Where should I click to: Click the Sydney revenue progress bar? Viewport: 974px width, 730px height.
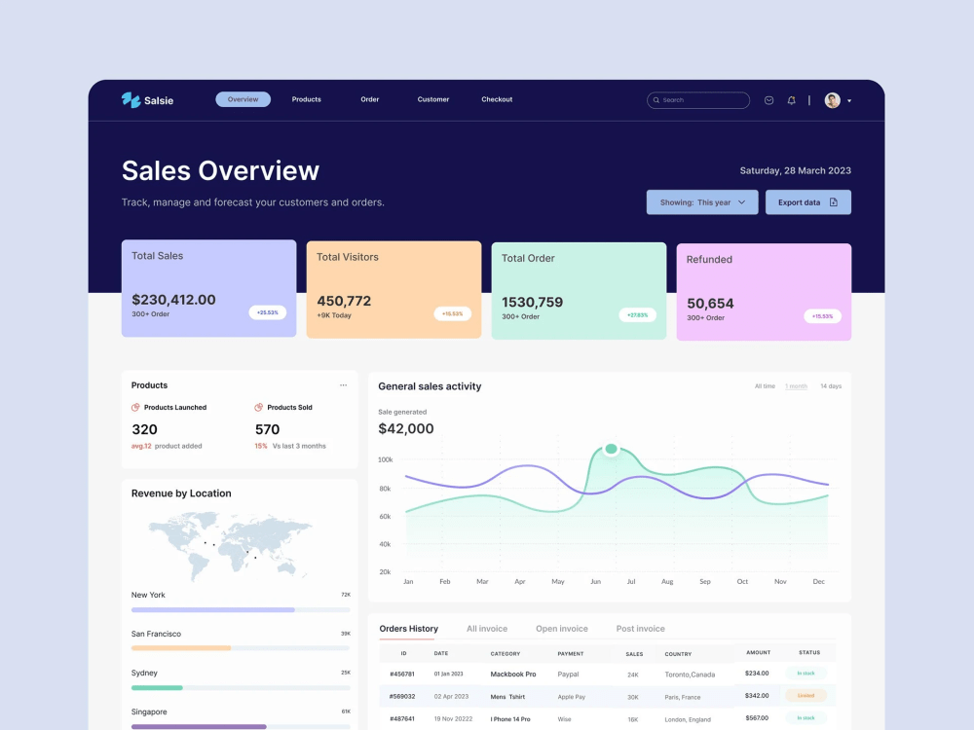(x=241, y=687)
